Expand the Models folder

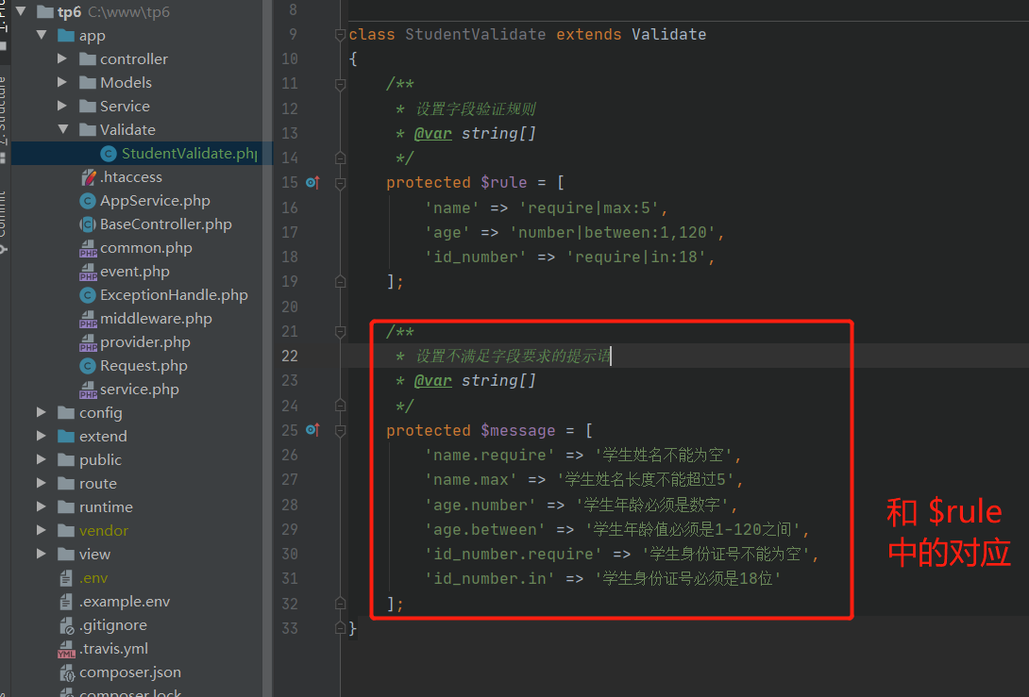pos(62,82)
